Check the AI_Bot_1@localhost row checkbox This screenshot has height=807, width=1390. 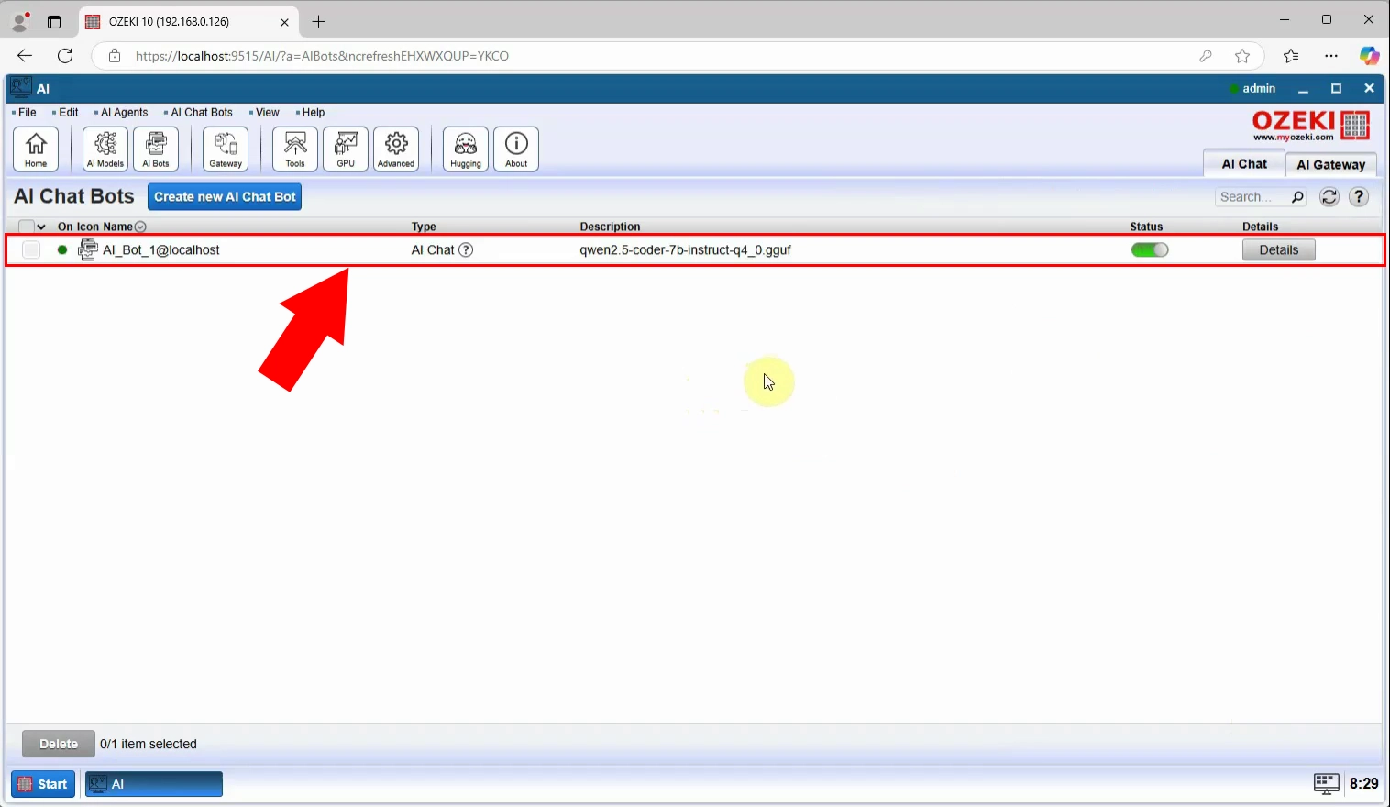(31, 249)
